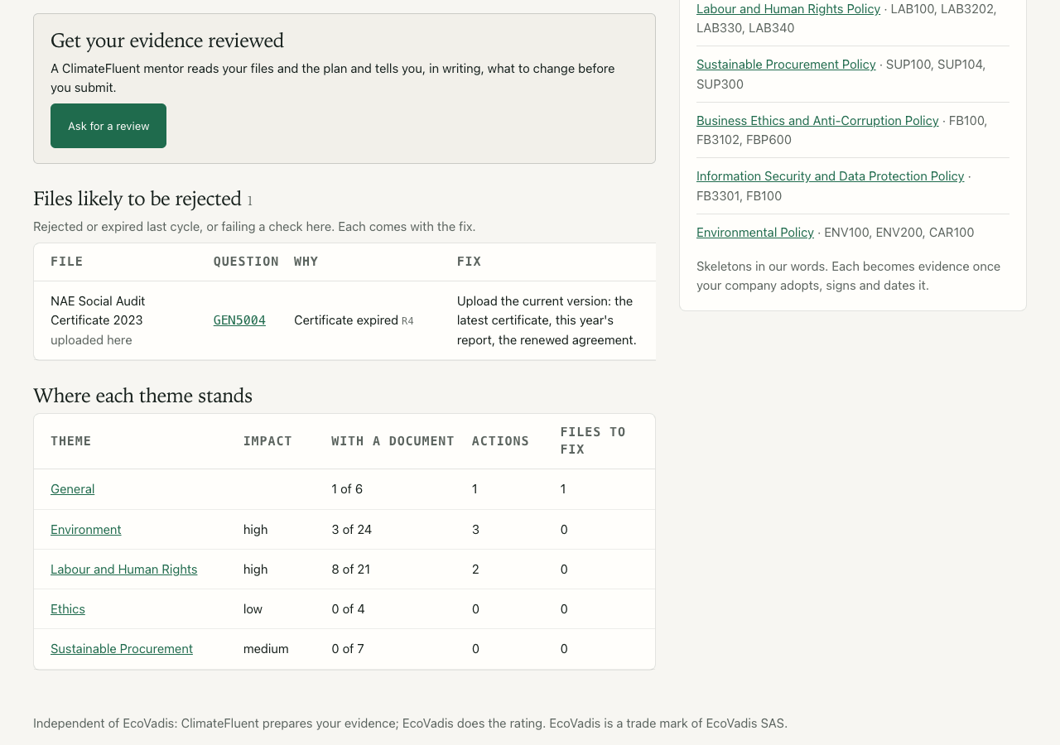
Task: Click the 'Files likely to be rejected' heading
Action: (x=137, y=199)
